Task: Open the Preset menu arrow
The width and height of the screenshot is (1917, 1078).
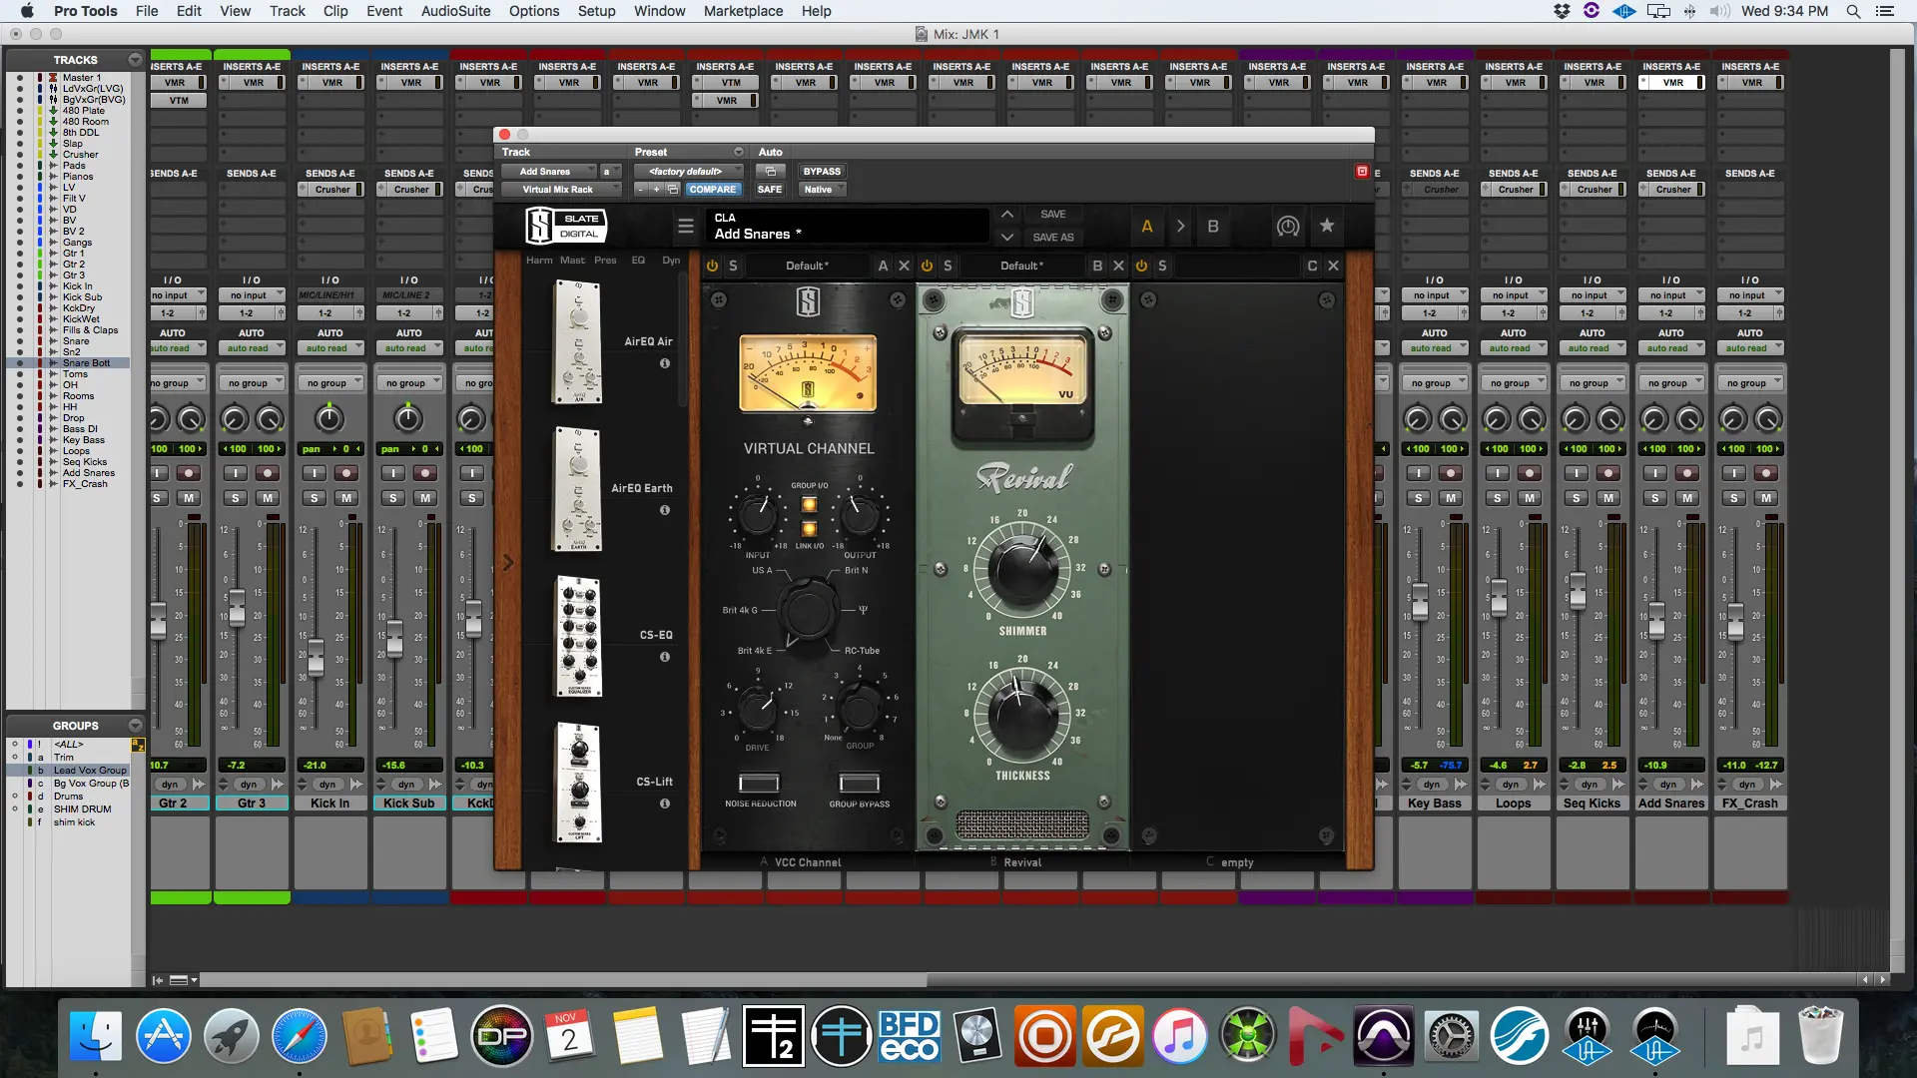Action: pyautogui.click(x=739, y=153)
